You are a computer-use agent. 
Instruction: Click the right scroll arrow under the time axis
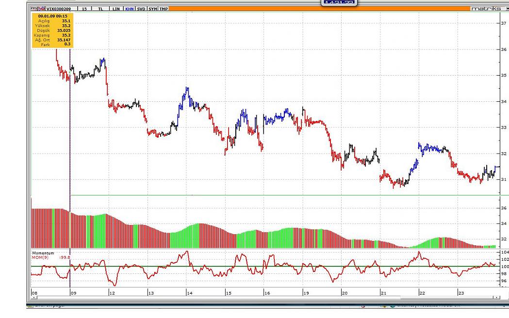pos(497,297)
